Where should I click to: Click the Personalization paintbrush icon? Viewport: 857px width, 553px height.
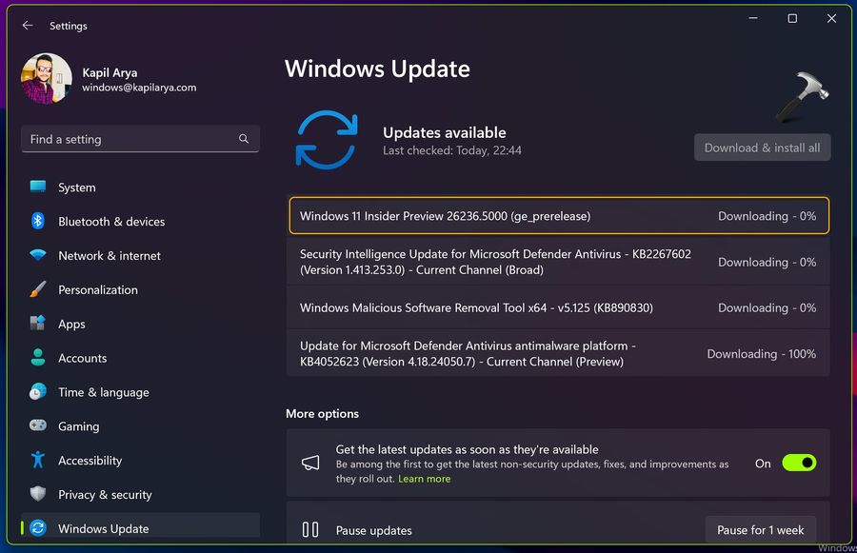click(x=38, y=289)
